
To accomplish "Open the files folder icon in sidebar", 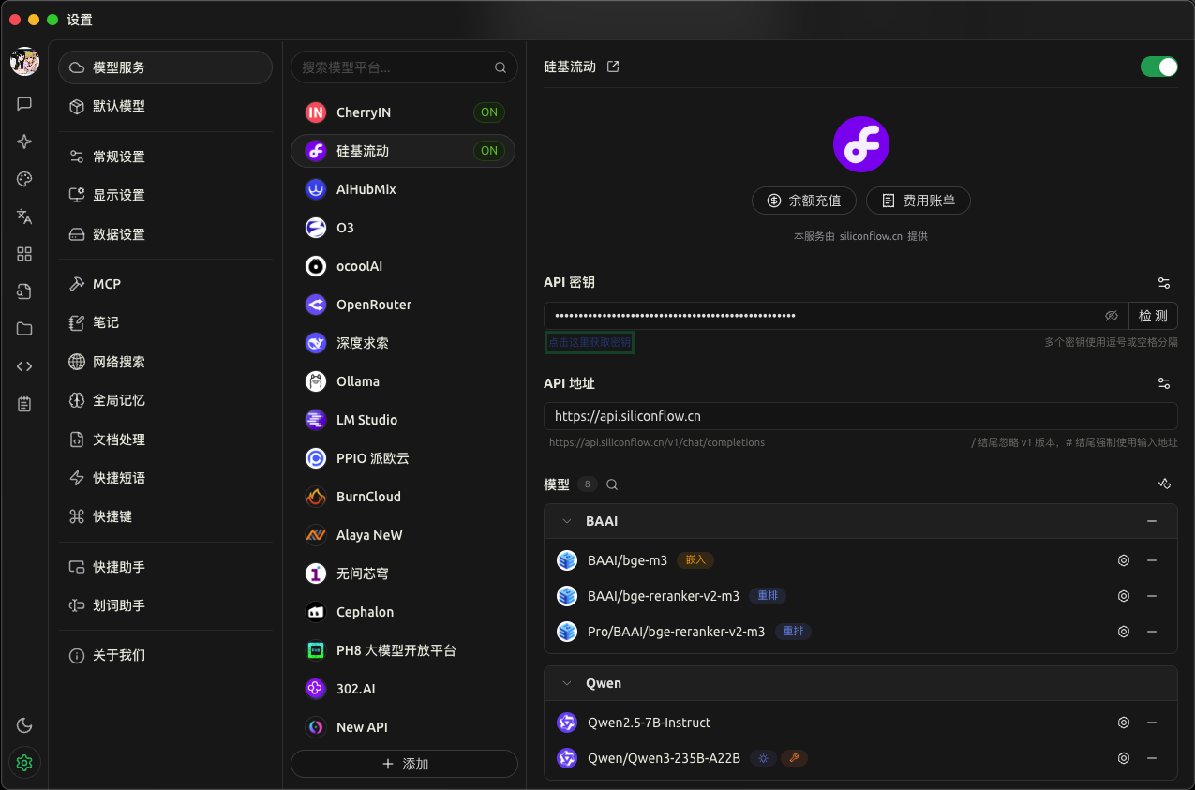I will [x=24, y=329].
